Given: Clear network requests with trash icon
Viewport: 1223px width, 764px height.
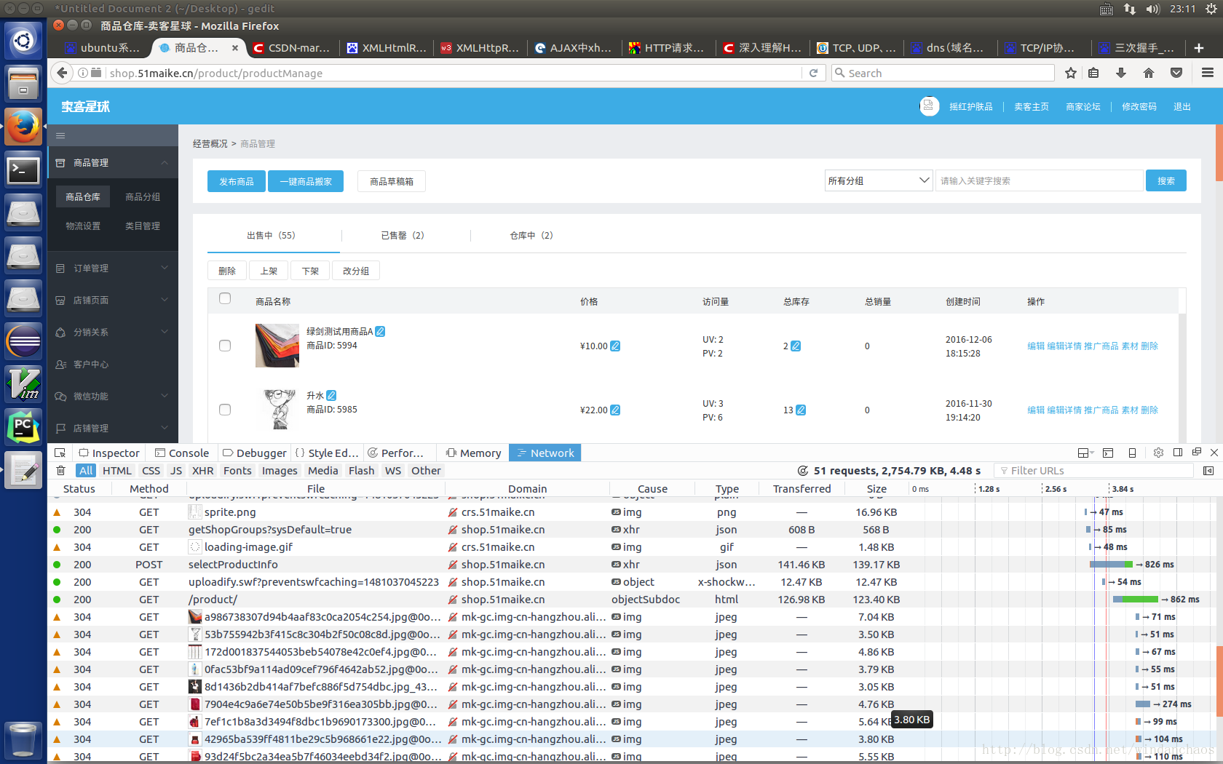Looking at the screenshot, I should click(x=61, y=471).
